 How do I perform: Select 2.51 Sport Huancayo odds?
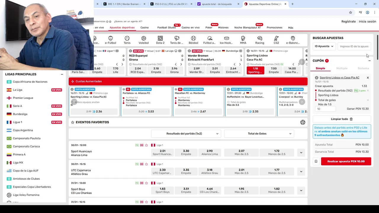pos(163,152)
